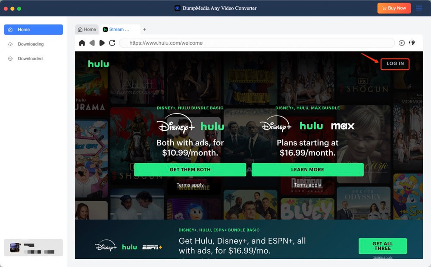Click 'DISNEY+, HULU, ESPN+ BUNDLE BASIC' heading
This screenshot has width=431, height=267.
pos(219,230)
